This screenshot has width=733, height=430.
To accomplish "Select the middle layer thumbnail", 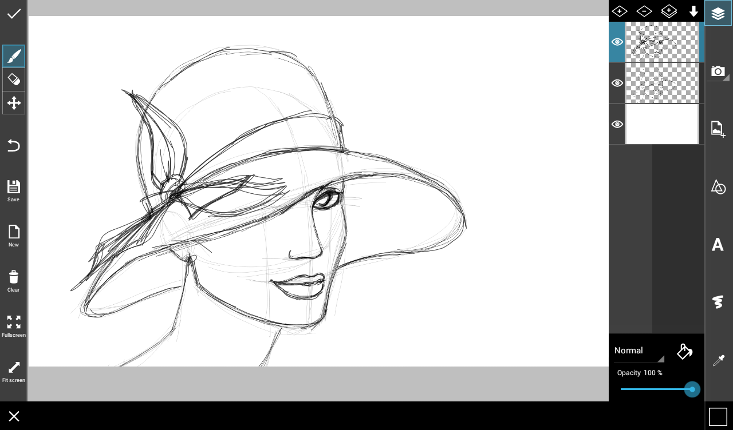I will tap(662, 83).
